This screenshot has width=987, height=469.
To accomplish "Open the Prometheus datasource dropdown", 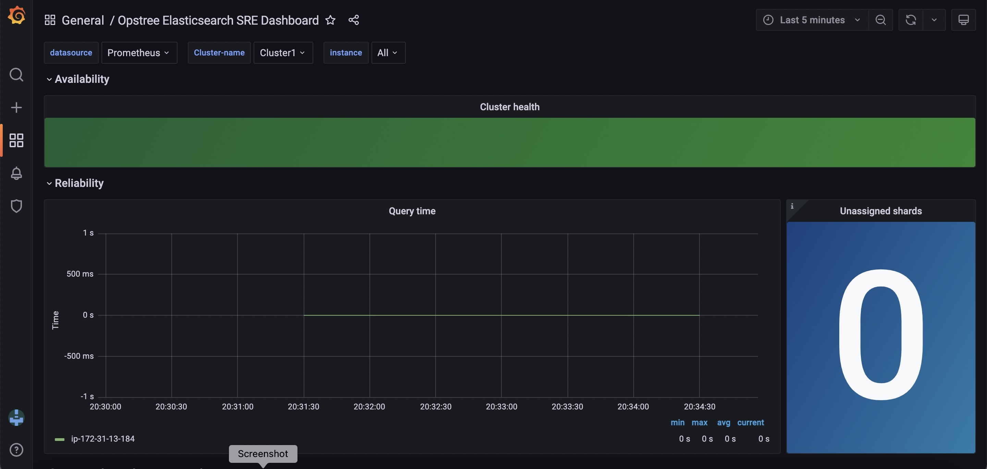I will [x=139, y=53].
